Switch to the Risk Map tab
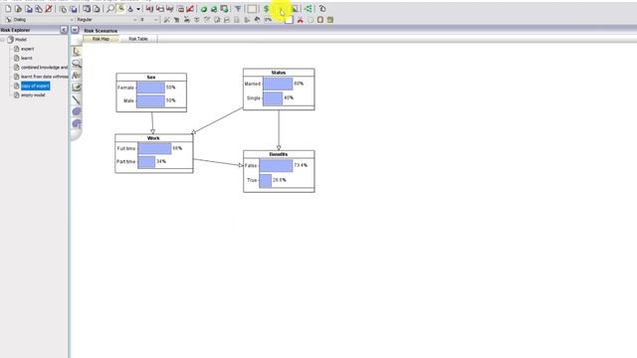The width and height of the screenshot is (637, 358). (101, 39)
